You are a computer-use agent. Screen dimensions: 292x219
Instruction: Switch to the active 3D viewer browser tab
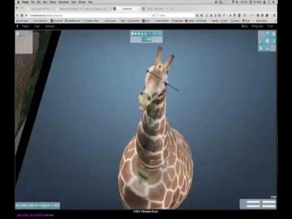[125, 9]
